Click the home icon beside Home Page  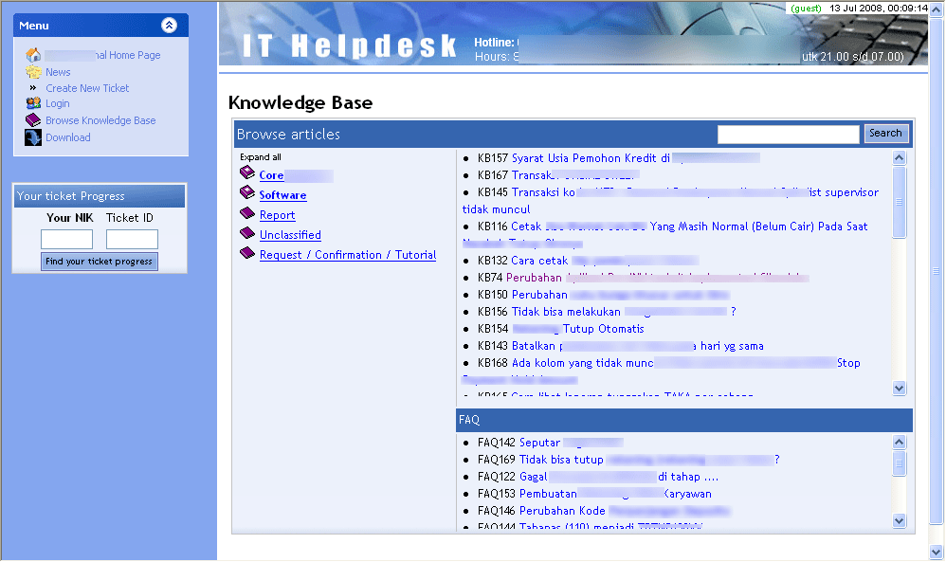point(34,55)
